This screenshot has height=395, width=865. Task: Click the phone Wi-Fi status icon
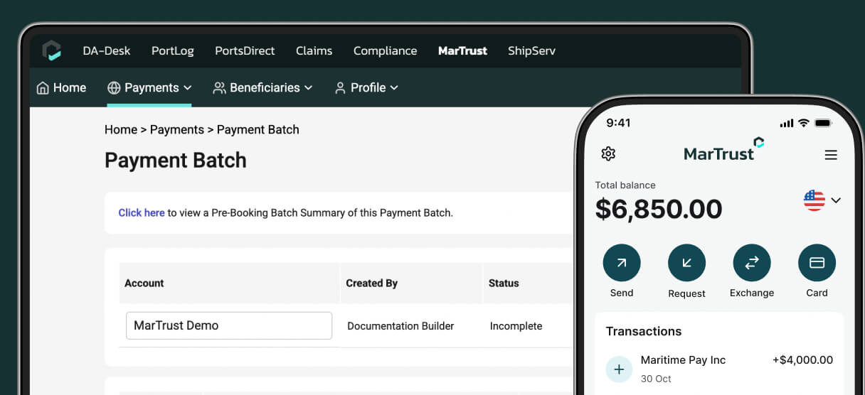tap(803, 123)
